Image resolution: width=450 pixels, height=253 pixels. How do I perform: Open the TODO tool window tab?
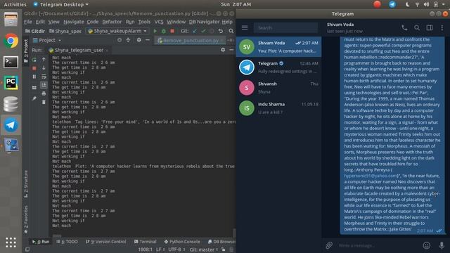click(x=67, y=242)
